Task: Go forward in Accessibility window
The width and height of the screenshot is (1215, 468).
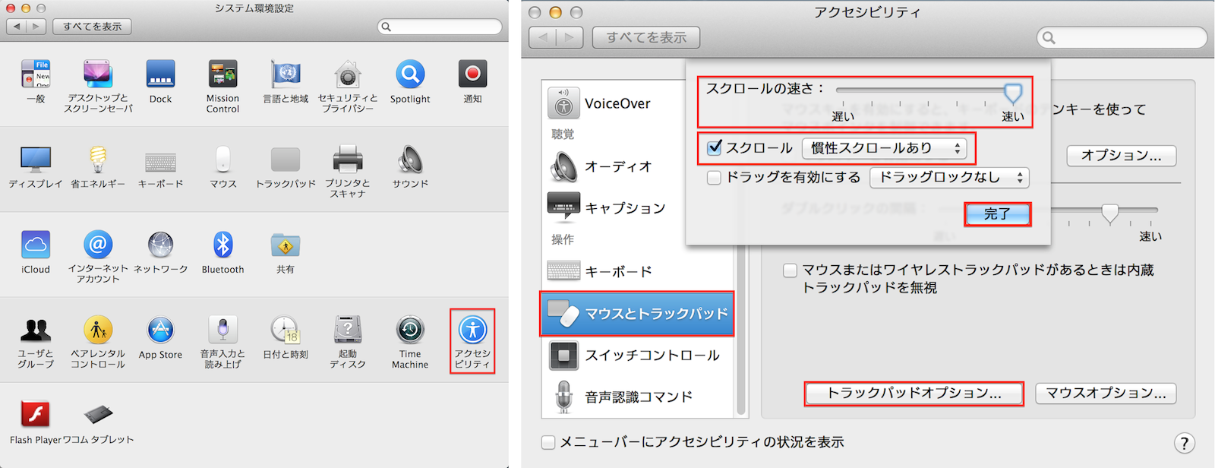Action: 570,37
